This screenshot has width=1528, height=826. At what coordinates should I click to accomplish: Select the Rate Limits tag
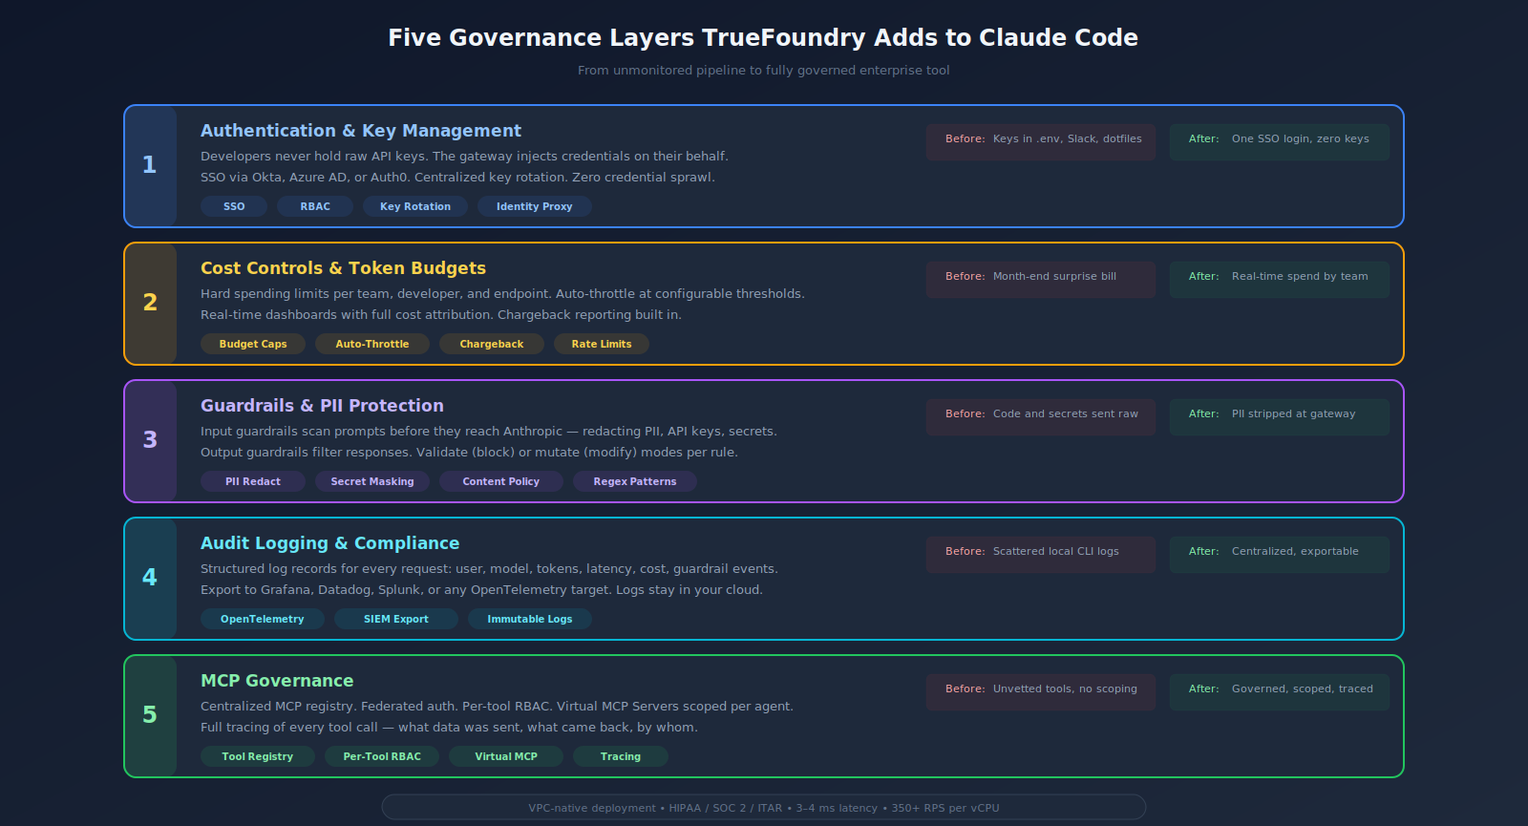tap(602, 344)
